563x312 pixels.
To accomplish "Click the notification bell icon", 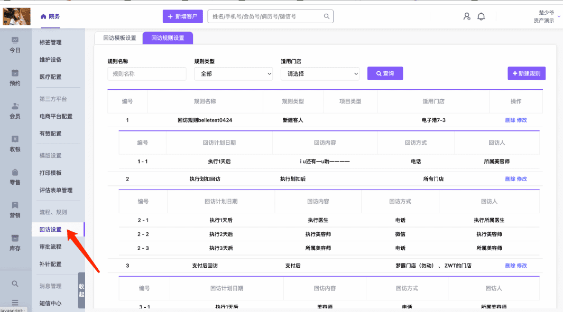I will pyautogui.click(x=481, y=16).
